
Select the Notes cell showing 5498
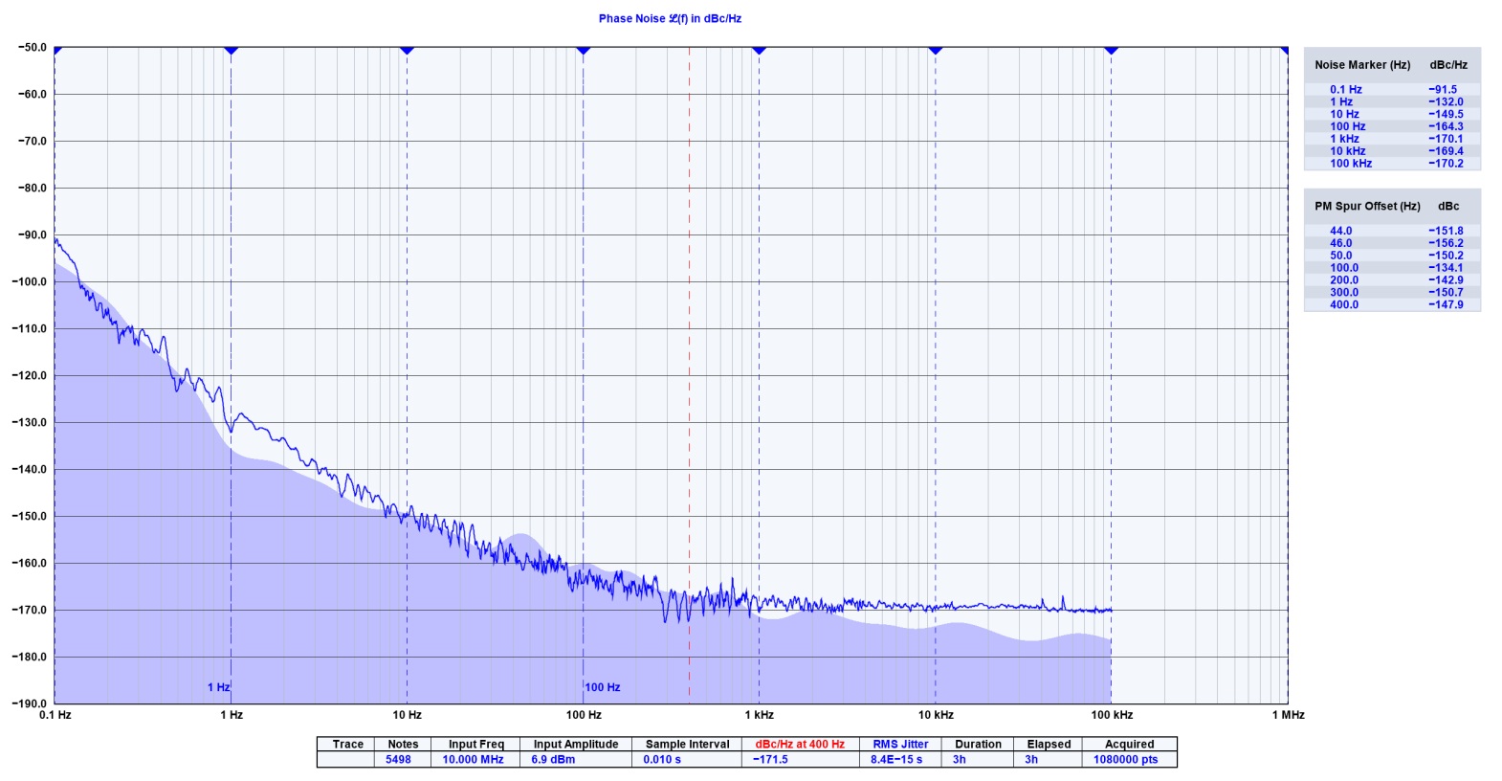pyautogui.click(x=398, y=759)
